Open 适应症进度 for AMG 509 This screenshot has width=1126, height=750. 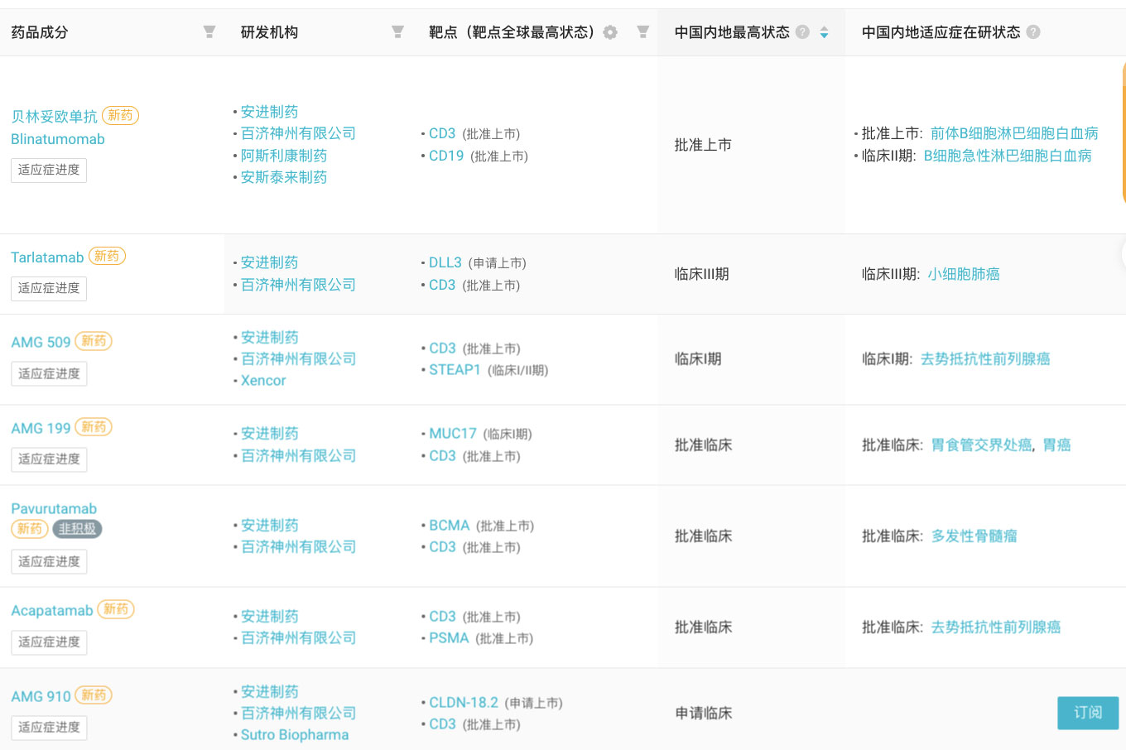[49, 373]
